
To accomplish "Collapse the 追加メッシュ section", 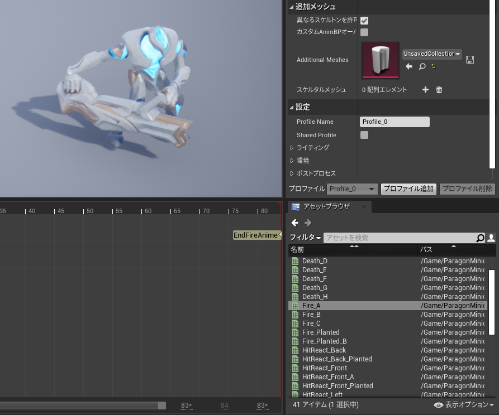I will 292,7.
